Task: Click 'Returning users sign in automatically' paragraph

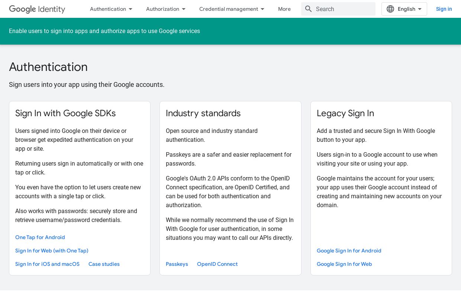Action: 79,168
